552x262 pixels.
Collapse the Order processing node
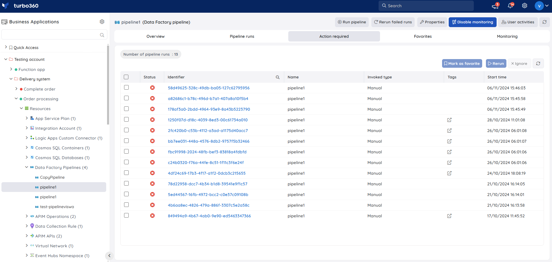point(16,99)
